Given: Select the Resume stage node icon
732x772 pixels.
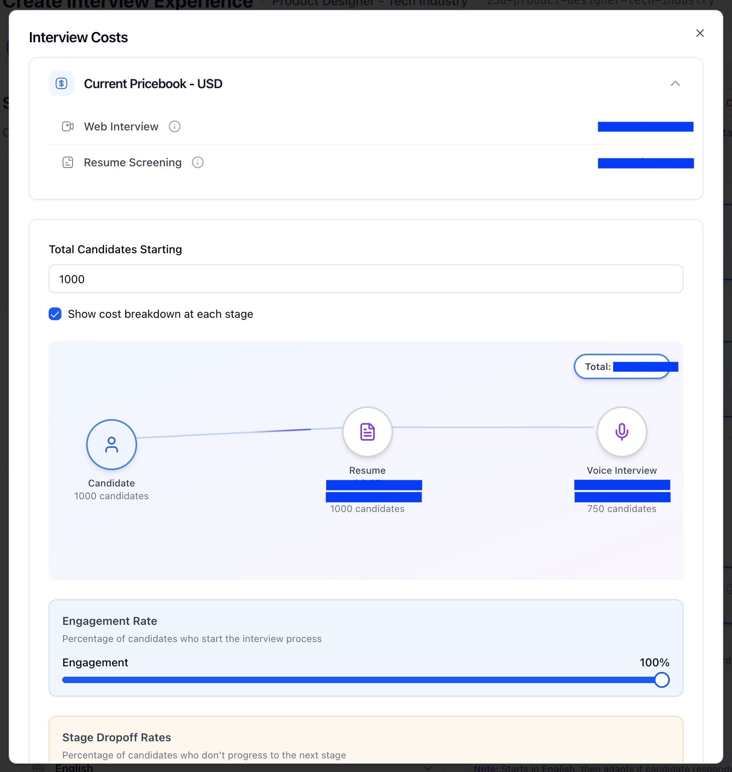Looking at the screenshot, I should click(367, 431).
